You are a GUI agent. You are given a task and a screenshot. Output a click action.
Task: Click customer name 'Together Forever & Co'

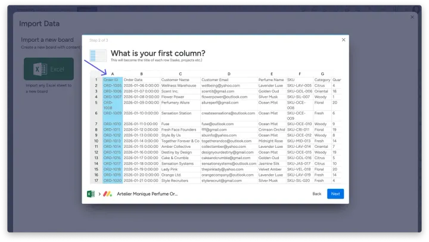pyautogui.click(x=181, y=141)
